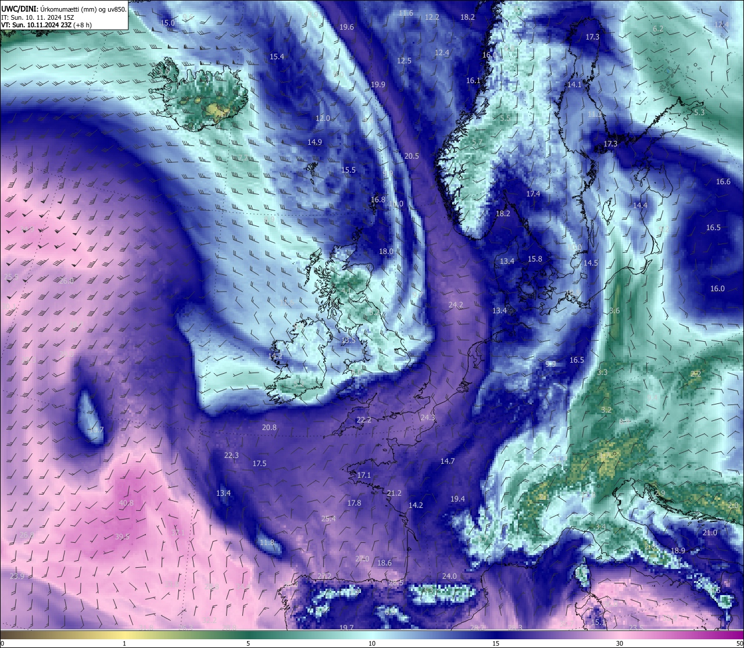Click the initial time line 'IT: Sun. 10. 11. 2024 15Z'
Screen dimensions: 744x648
tap(38, 17)
